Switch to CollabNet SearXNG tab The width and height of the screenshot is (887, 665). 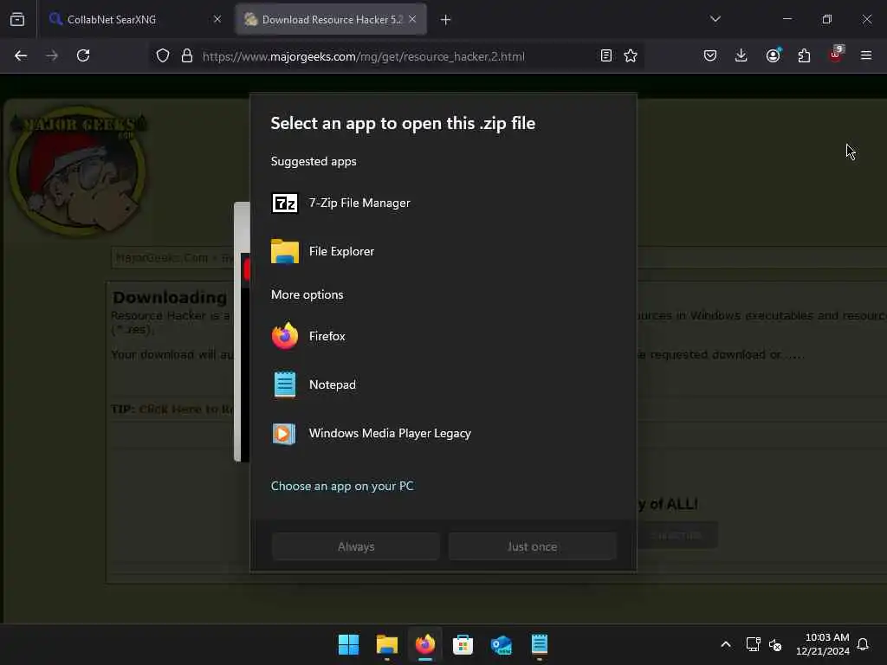(134, 19)
